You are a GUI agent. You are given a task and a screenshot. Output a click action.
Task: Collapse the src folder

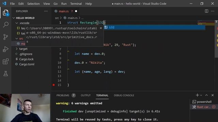tap(17, 38)
